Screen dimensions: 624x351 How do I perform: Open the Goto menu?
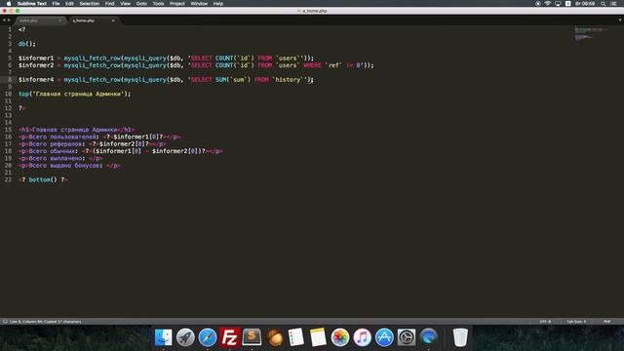click(141, 4)
